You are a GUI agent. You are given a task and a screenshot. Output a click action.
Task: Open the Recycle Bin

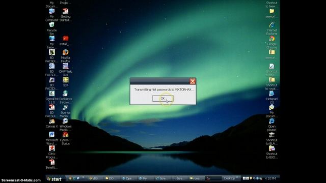[52, 28]
